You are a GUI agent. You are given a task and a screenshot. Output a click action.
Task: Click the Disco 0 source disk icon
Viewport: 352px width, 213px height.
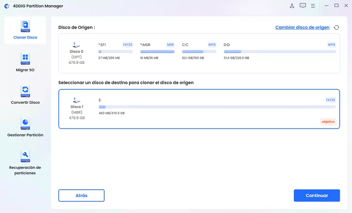[x=77, y=46]
